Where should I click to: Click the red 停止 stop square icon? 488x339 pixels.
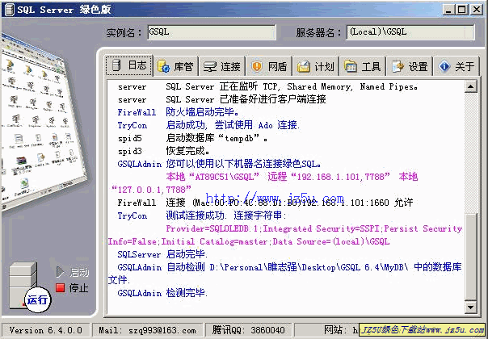[x=60, y=287]
